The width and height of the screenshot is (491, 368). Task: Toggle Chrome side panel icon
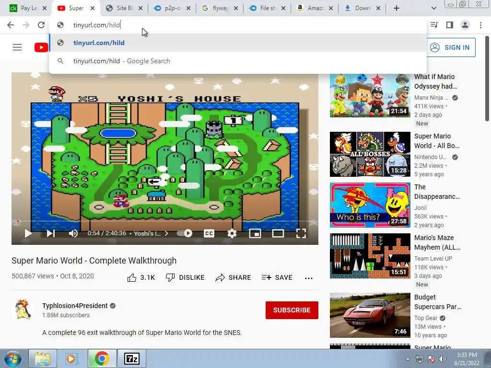click(x=450, y=25)
